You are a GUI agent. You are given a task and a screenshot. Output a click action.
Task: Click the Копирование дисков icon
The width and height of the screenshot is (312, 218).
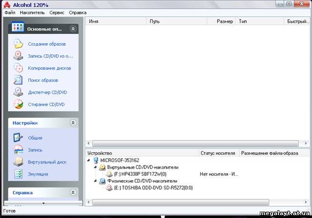click(18, 68)
